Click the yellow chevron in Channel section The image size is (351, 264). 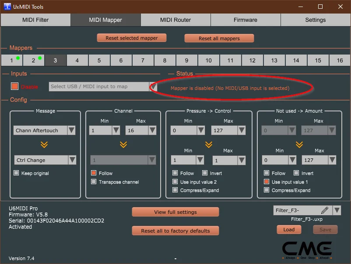click(x=123, y=144)
